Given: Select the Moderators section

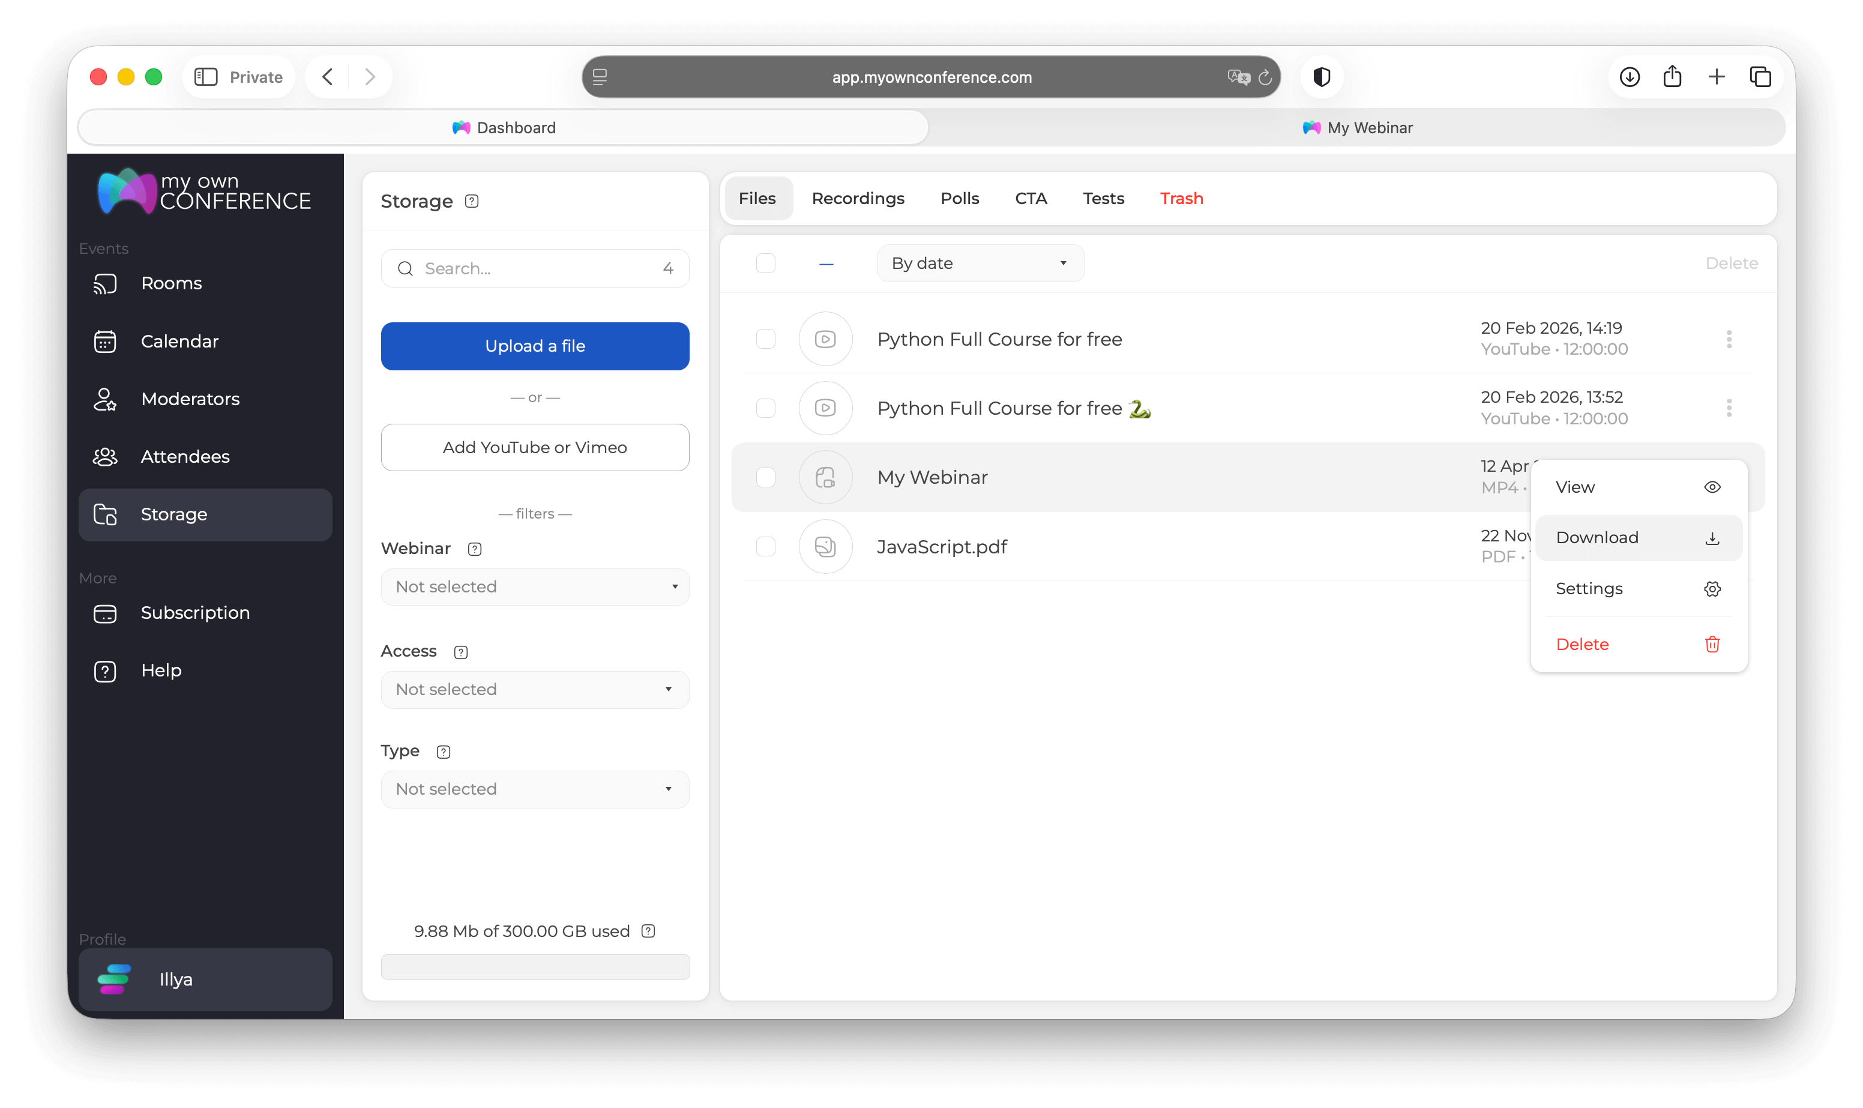Looking at the screenshot, I should click(189, 399).
